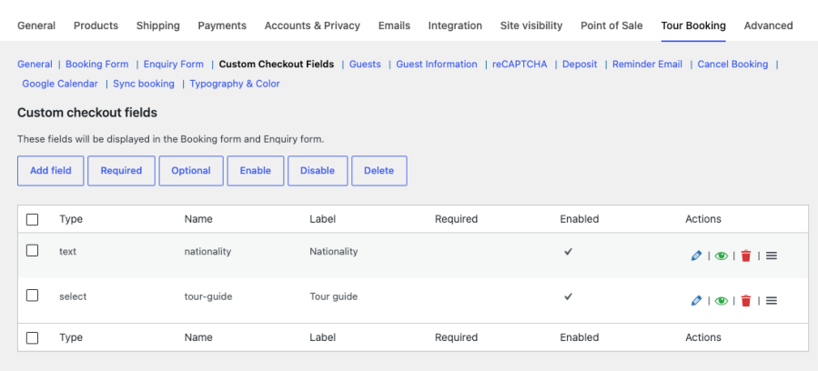818x371 pixels.
Task: Go to Sync booking section
Action: tap(144, 84)
